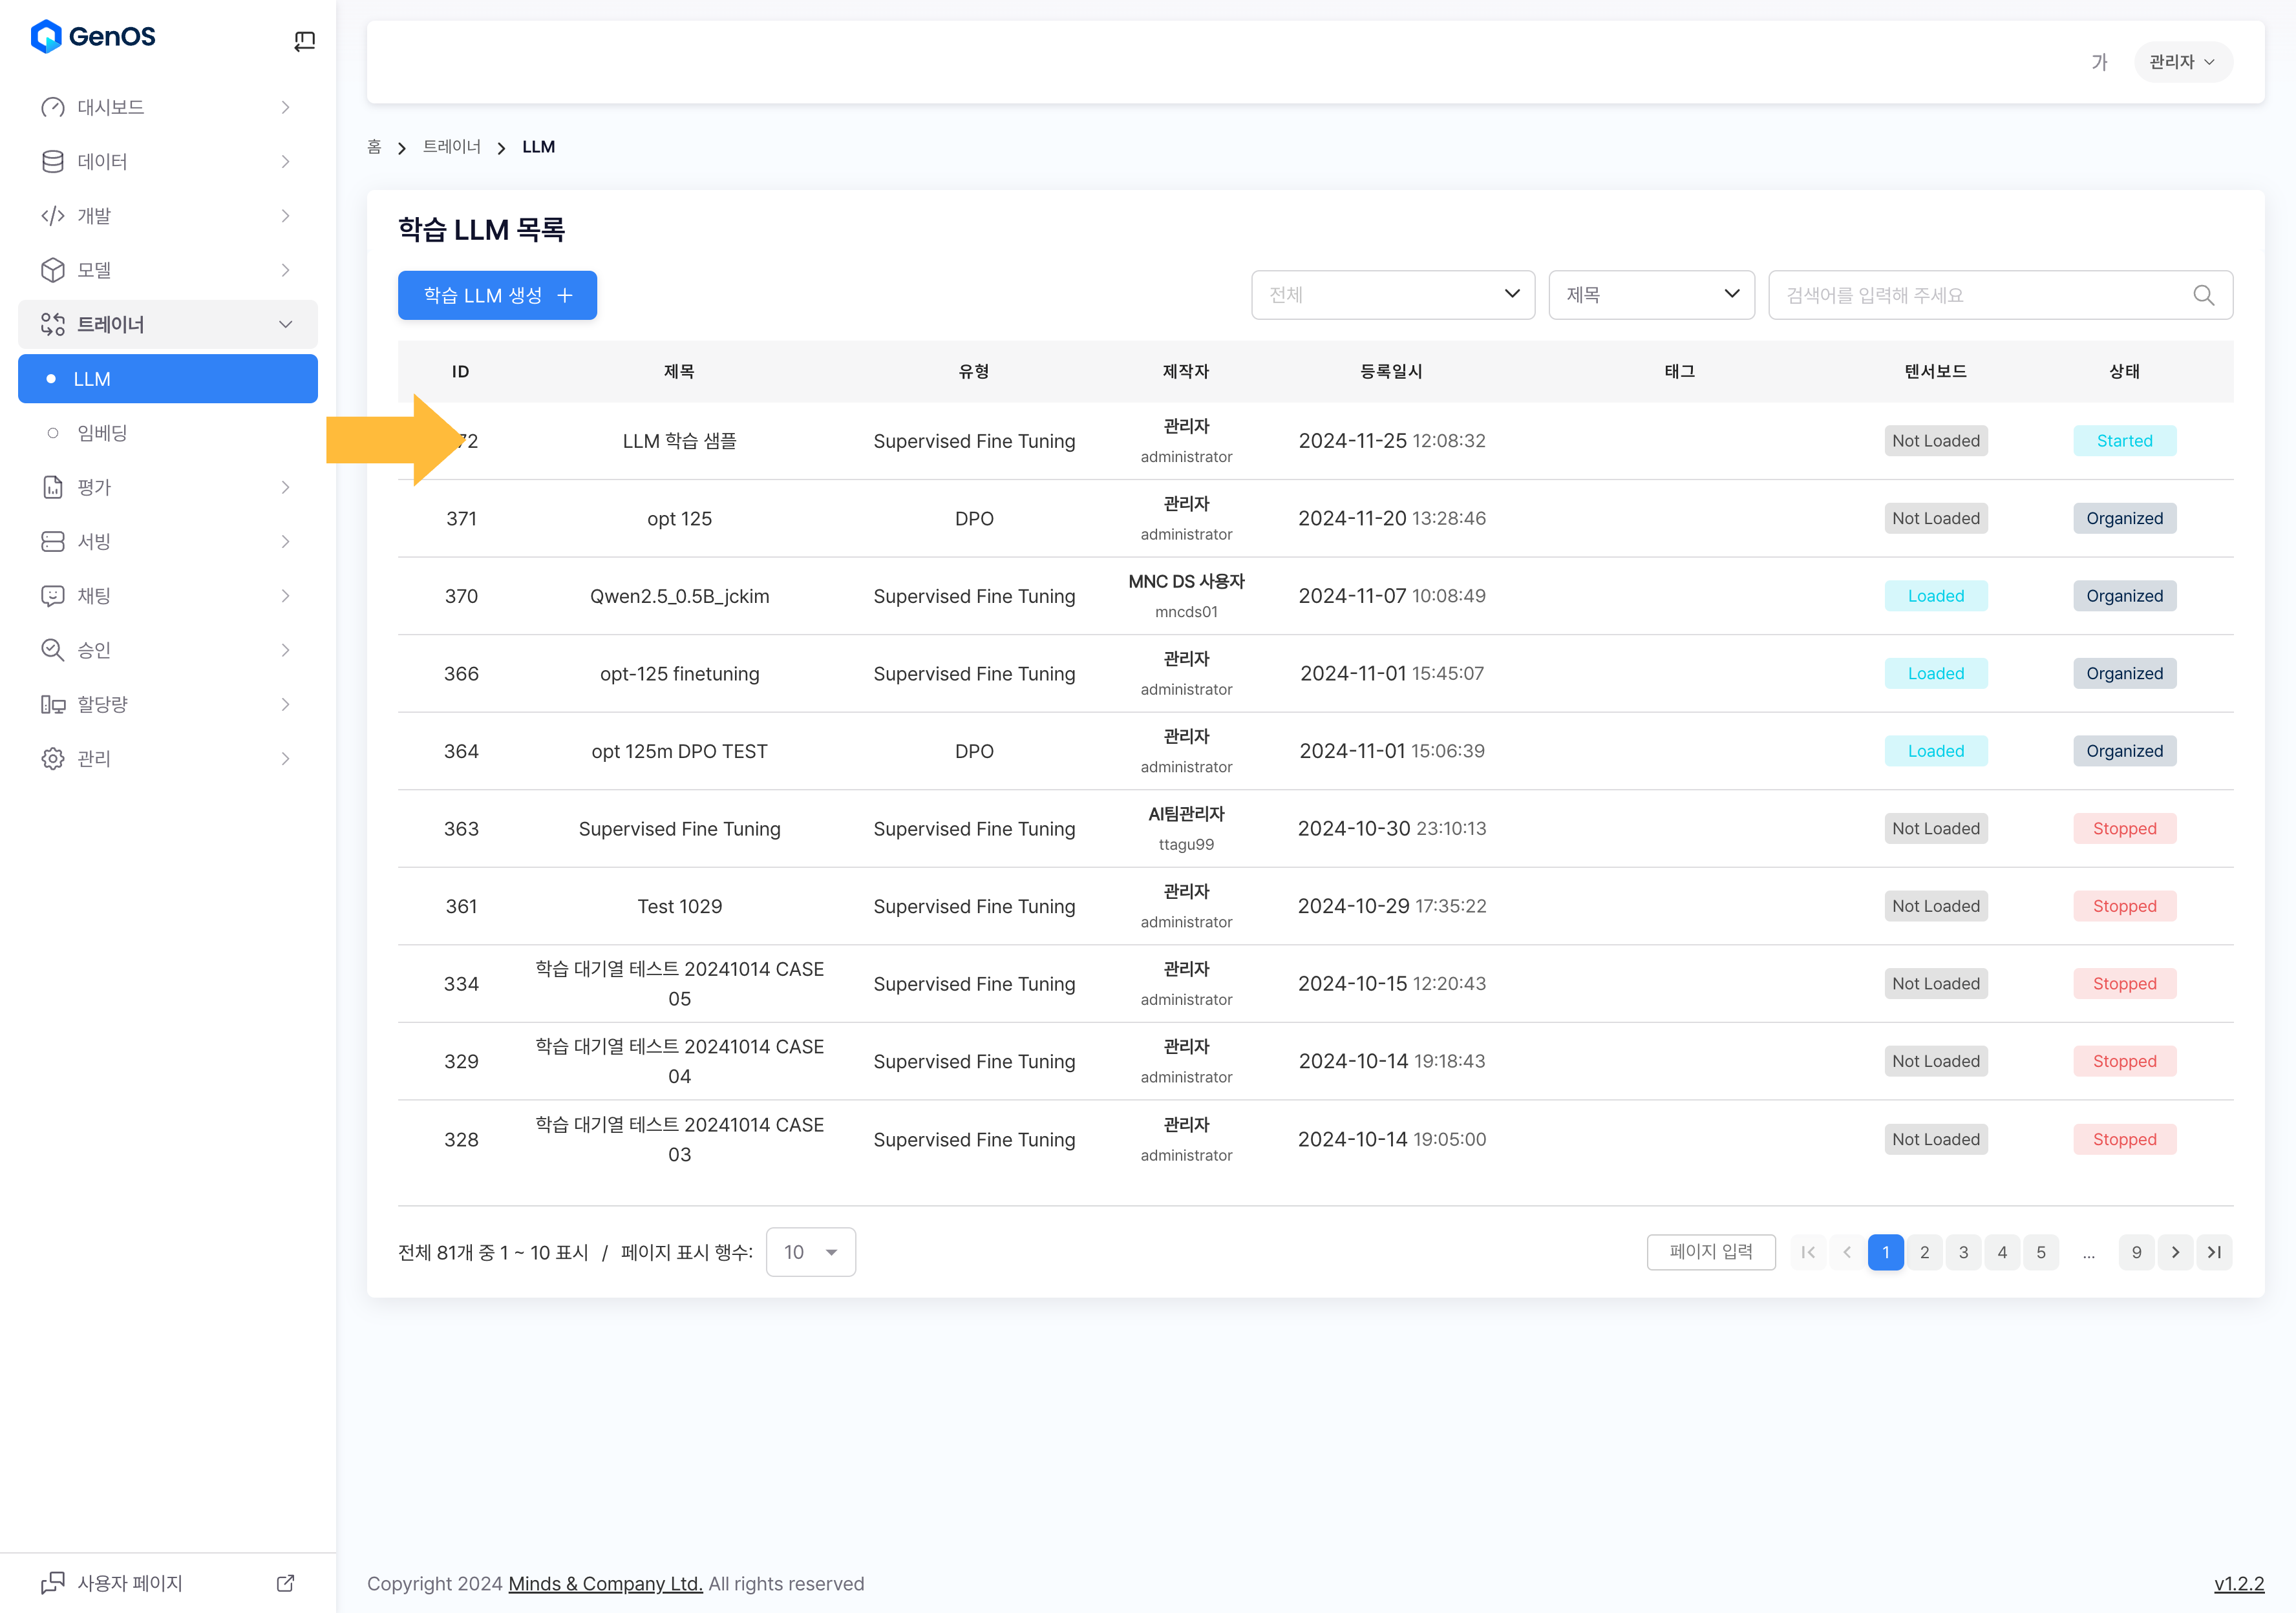Open the 제목 search-field dropdown

click(x=1650, y=295)
